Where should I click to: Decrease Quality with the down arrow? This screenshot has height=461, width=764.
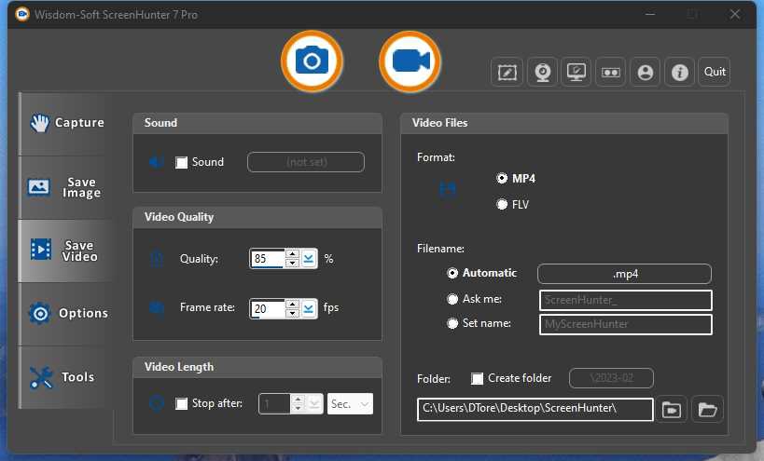[292, 263]
